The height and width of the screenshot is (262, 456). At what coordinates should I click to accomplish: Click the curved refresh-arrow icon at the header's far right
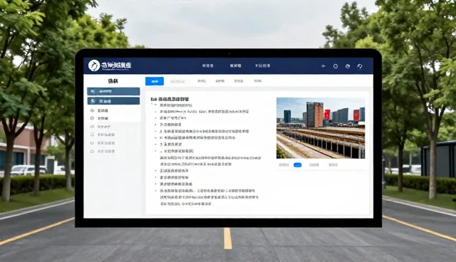(x=360, y=66)
